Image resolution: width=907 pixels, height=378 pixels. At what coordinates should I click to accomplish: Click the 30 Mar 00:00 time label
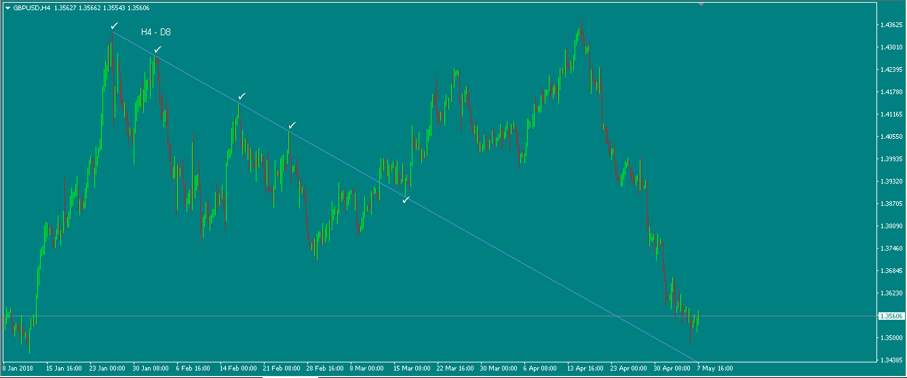[x=499, y=369]
